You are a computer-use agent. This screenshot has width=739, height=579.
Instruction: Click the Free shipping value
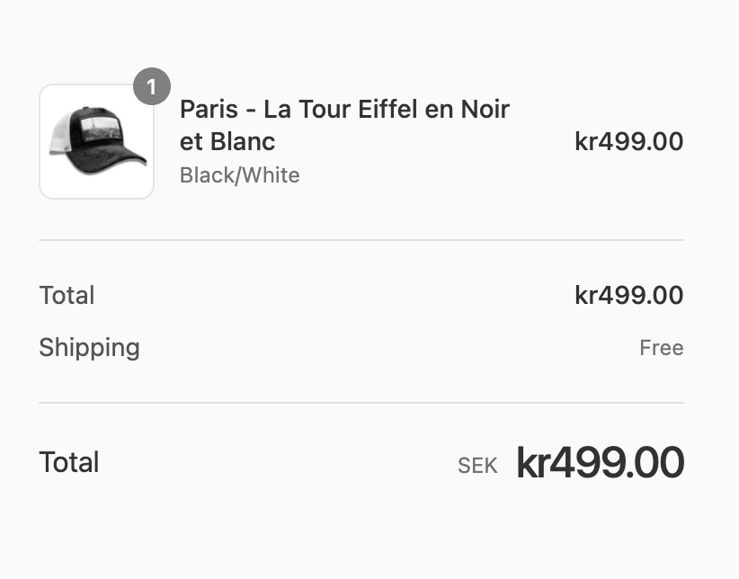(661, 348)
